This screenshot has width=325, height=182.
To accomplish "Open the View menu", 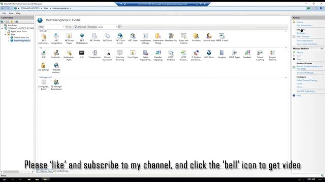I will pyautogui.click(x=11, y=13).
